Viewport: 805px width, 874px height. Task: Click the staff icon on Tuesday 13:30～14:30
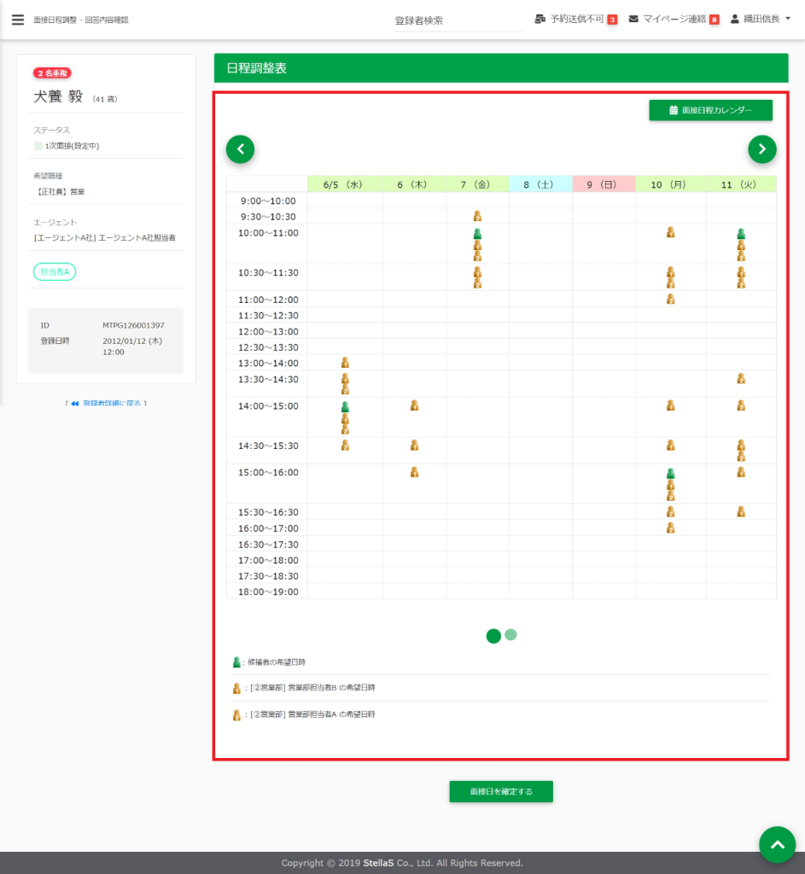point(741,378)
